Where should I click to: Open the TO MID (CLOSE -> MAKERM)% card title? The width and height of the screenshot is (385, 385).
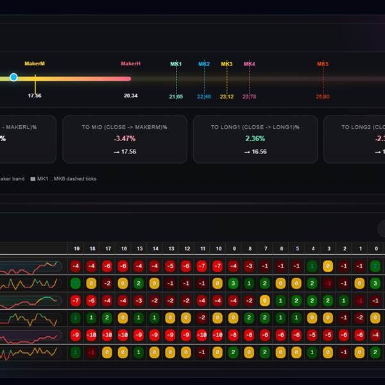point(124,127)
